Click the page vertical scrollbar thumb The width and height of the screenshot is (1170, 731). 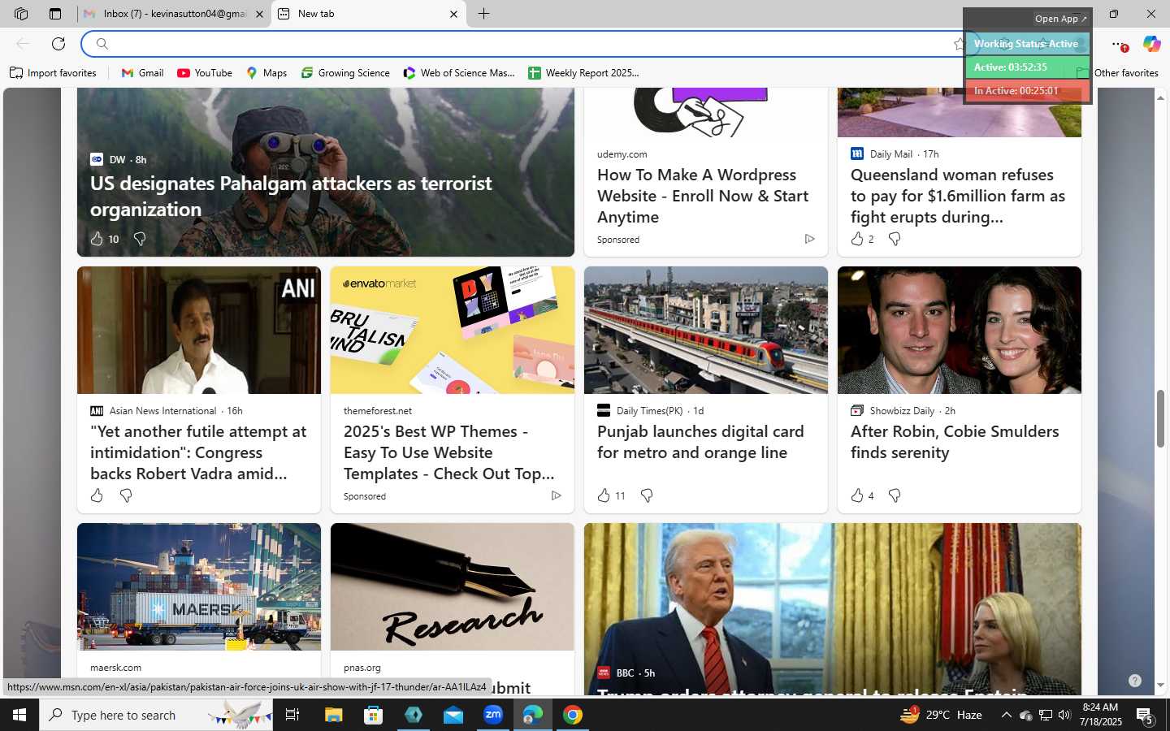coord(1160,418)
